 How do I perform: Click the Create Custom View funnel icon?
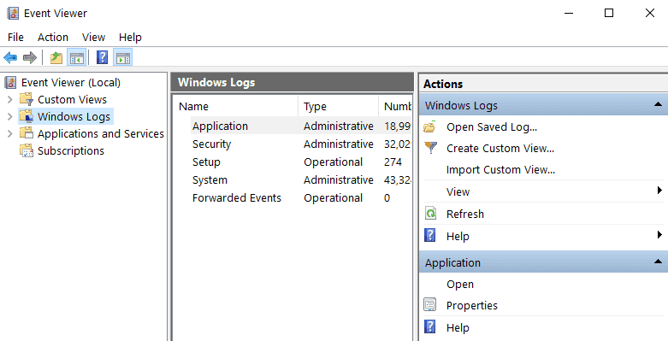tap(431, 148)
